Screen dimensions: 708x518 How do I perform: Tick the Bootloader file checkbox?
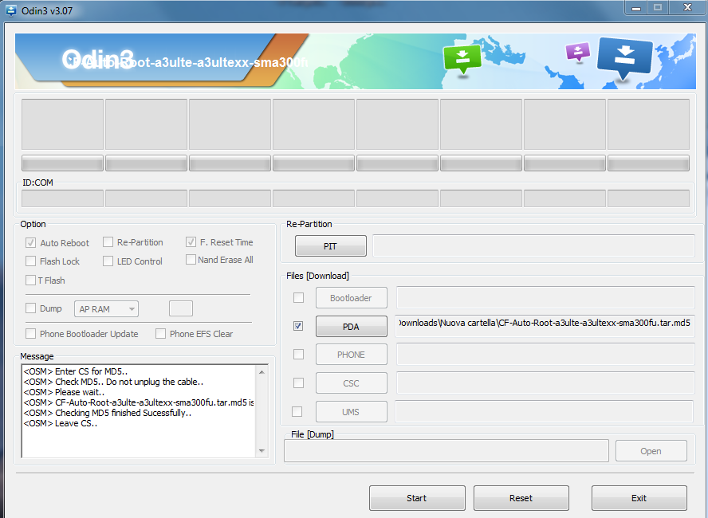pyautogui.click(x=298, y=298)
